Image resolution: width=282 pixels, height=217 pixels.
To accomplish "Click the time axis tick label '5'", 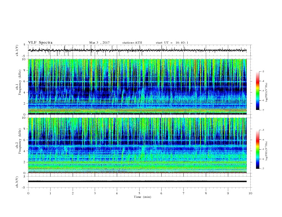I will (139, 193).
